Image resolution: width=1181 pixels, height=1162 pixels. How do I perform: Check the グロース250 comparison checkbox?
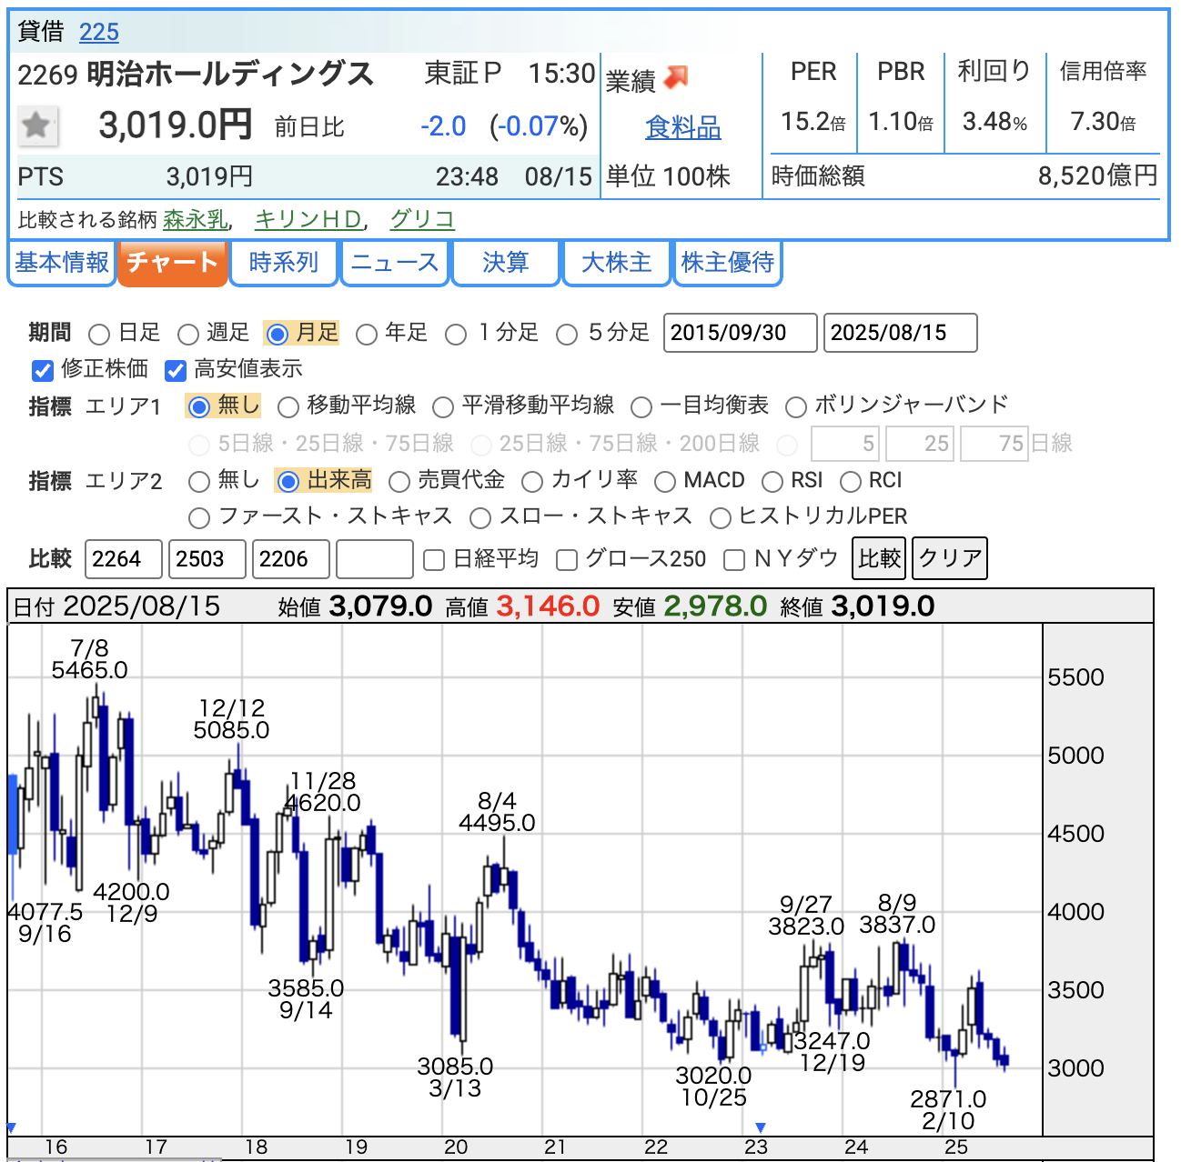tap(567, 560)
